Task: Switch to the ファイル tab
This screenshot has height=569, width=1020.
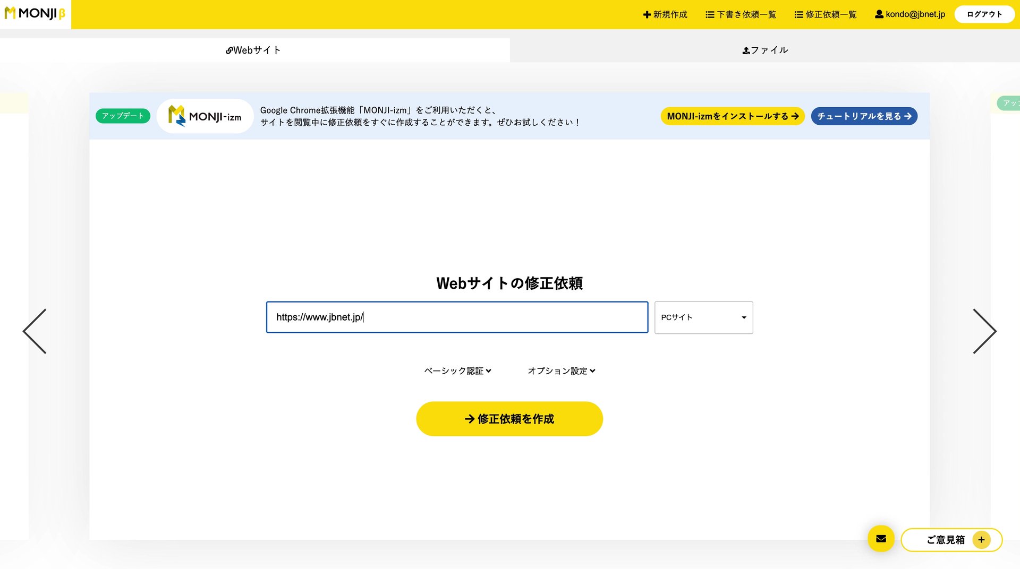Action: coord(765,50)
